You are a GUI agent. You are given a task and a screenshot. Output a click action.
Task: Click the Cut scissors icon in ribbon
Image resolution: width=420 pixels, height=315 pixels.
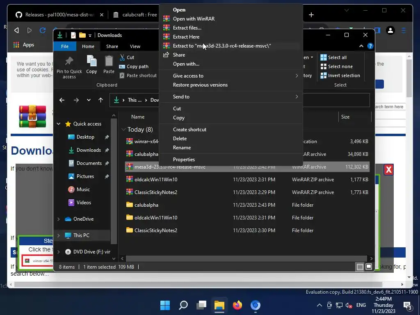[122, 57]
